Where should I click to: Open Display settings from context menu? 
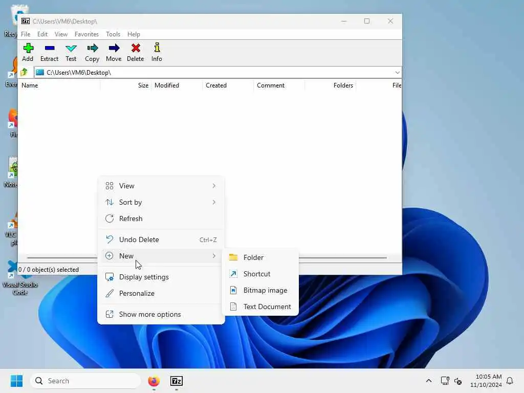pyautogui.click(x=161, y=277)
